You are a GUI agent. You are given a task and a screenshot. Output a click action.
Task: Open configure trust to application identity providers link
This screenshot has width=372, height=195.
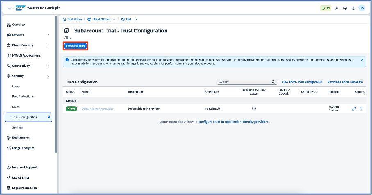(234, 122)
